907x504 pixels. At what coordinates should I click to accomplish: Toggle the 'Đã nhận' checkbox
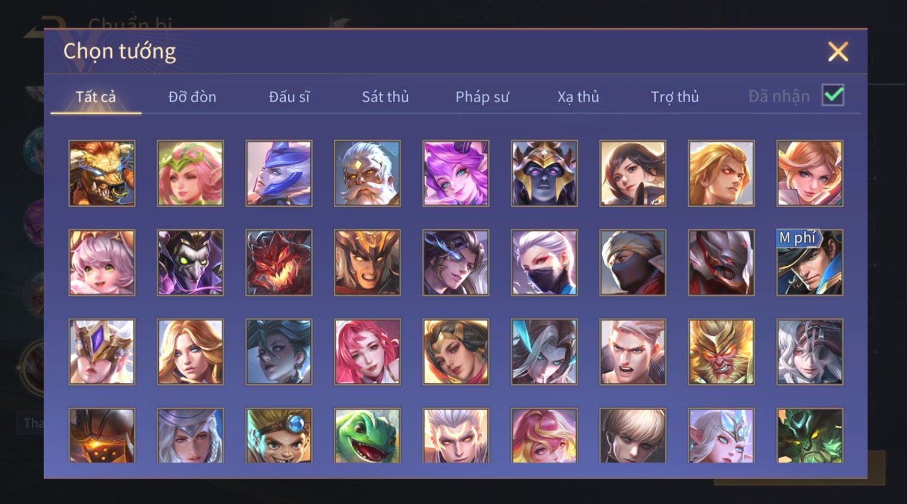833,96
